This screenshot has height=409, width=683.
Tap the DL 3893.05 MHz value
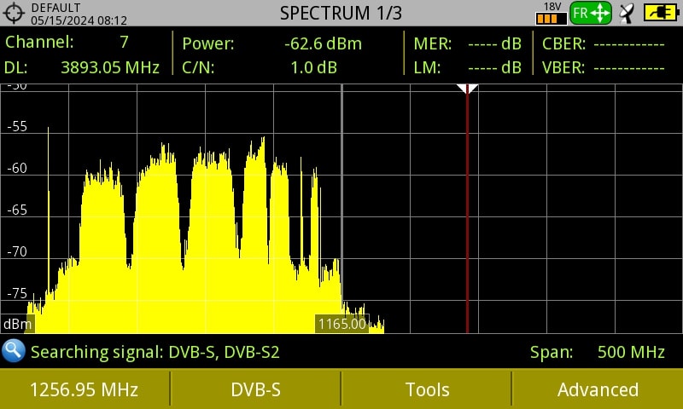(x=110, y=67)
